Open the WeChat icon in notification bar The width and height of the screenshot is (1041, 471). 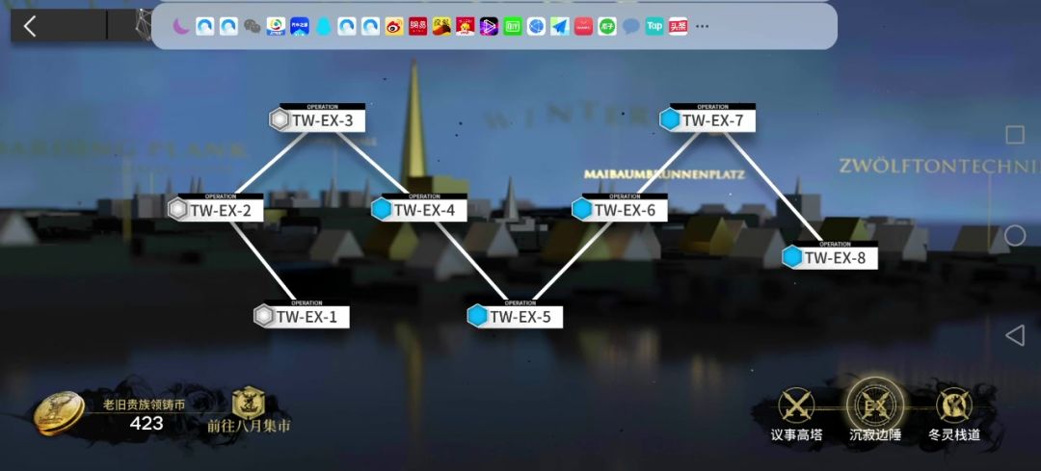click(x=253, y=27)
